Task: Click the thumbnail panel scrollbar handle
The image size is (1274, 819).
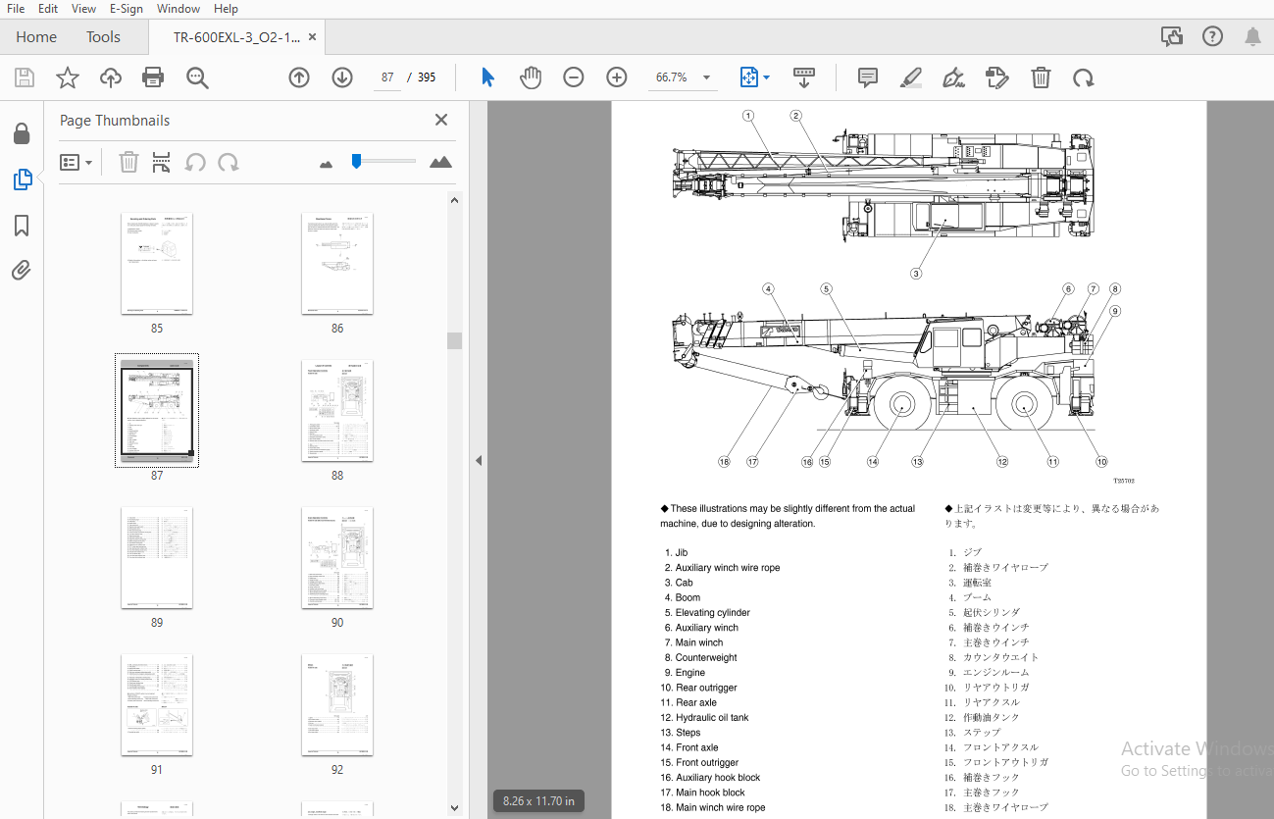Action: (454, 340)
